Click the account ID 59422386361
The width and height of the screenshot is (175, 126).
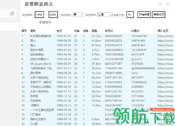113,96
